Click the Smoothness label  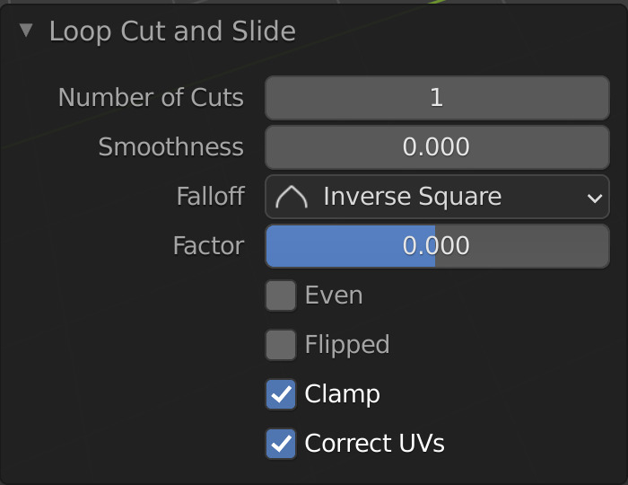pos(170,147)
